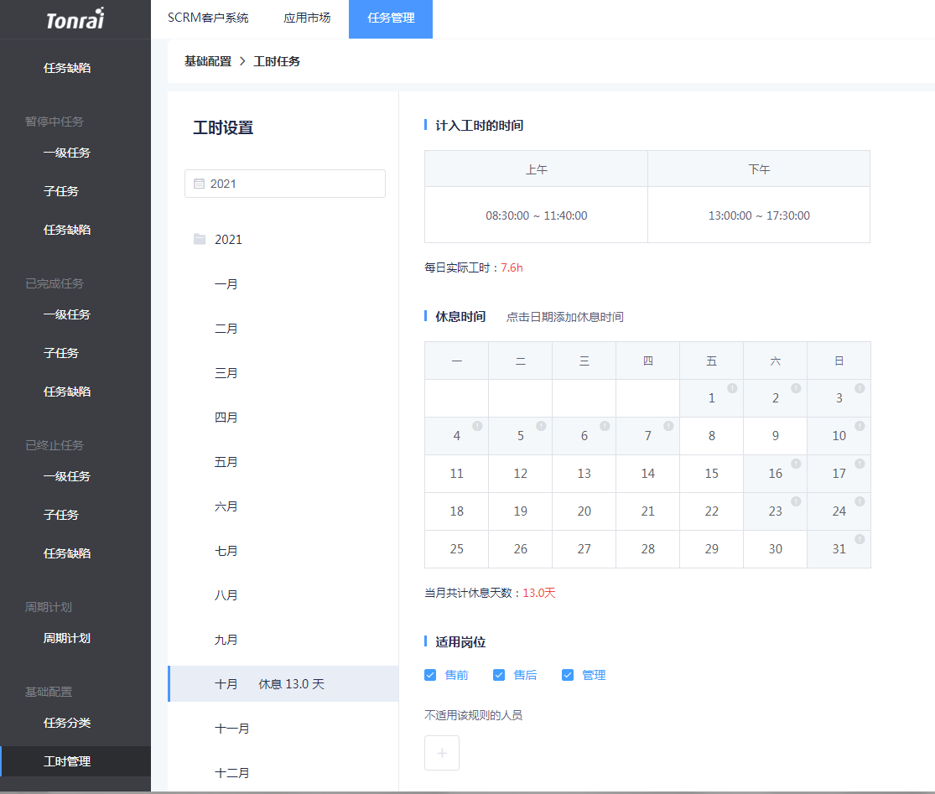935x794 pixels.
Task: Click calendar day 8
Action: [x=711, y=436]
